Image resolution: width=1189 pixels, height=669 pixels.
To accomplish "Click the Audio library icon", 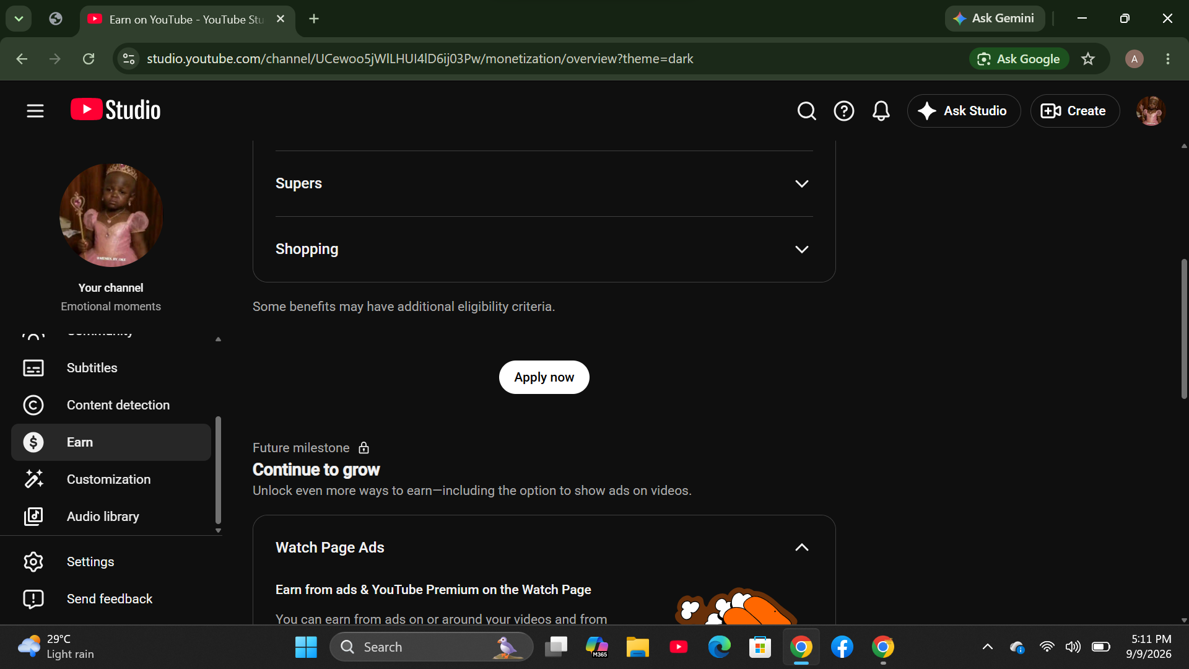I will pyautogui.click(x=33, y=517).
